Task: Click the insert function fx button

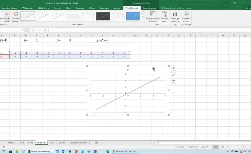Action: click(45, 30)
